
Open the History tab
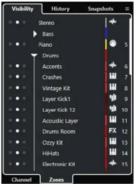60,9
